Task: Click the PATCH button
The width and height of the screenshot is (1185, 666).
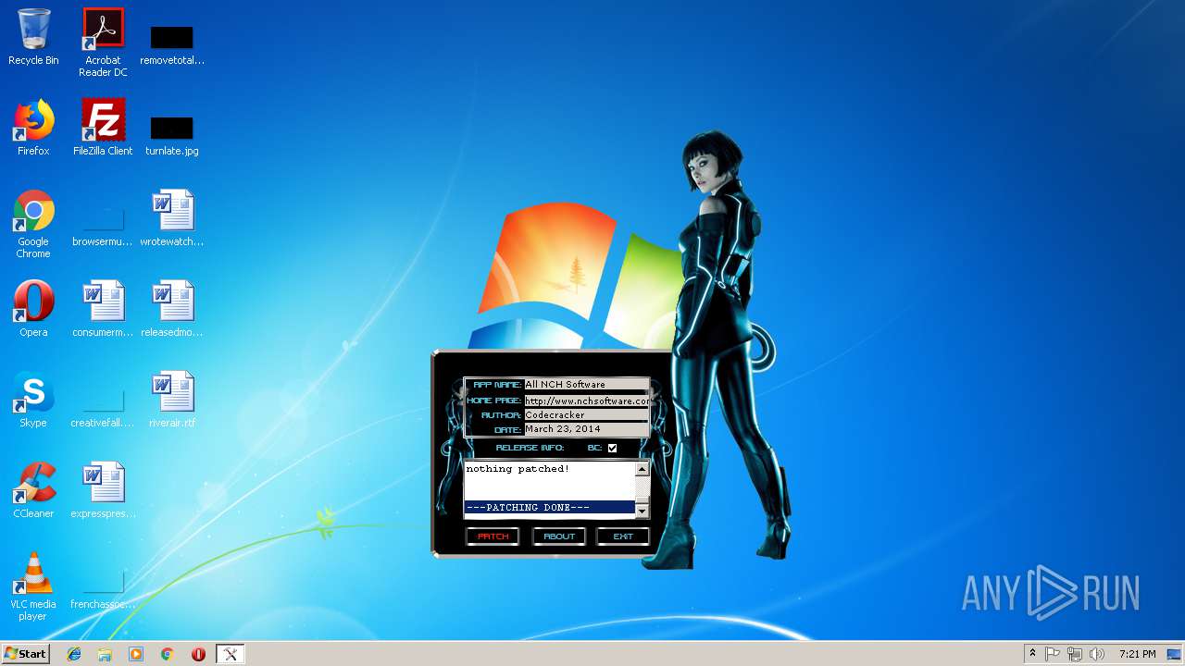Action: [x=493, y=536]
